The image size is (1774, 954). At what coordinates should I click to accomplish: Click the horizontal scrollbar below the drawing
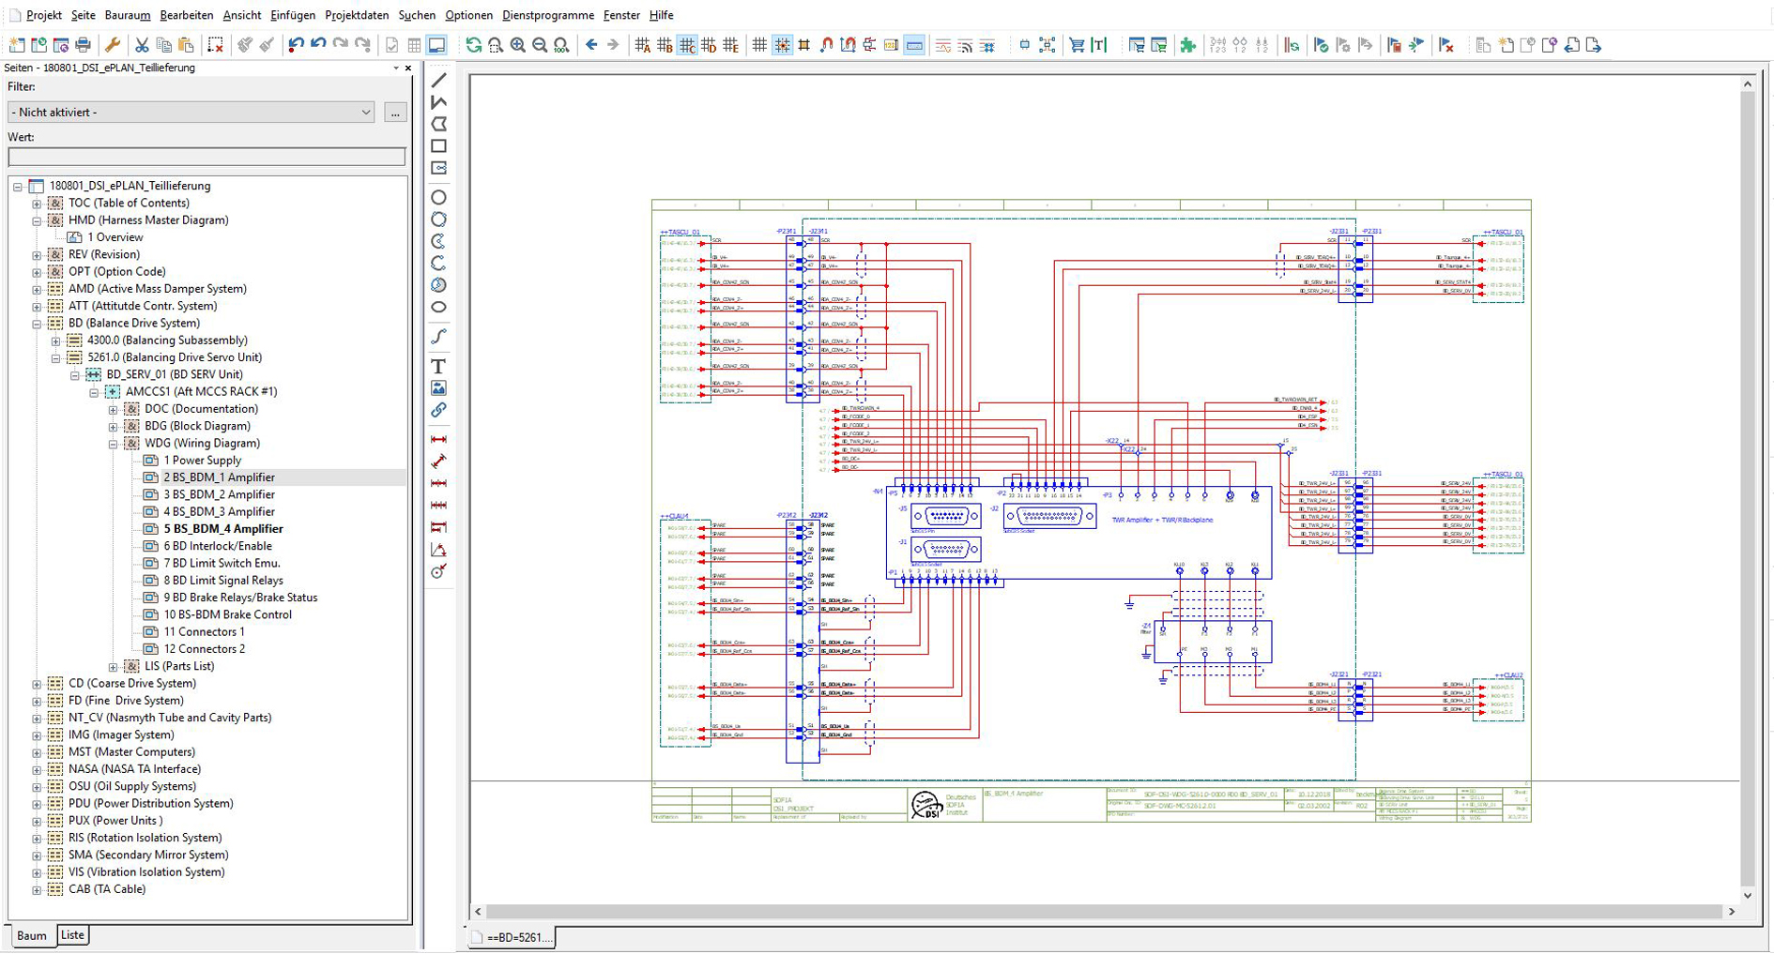click(x=1104, y=912)
